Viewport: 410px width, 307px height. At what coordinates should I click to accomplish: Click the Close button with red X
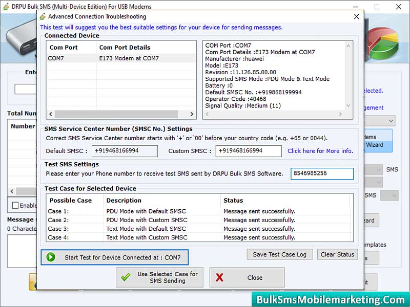click(x=247, y=277)
